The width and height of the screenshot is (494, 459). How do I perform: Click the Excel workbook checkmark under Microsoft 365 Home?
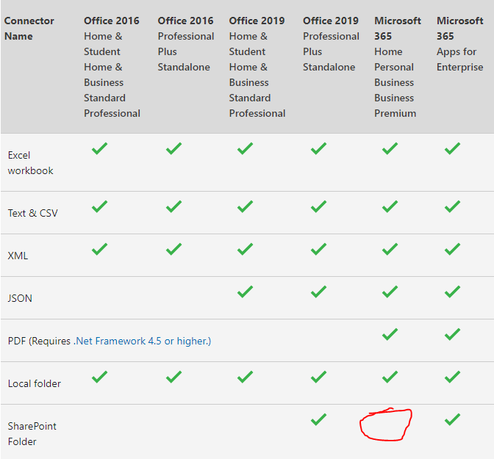click(390, 148)
